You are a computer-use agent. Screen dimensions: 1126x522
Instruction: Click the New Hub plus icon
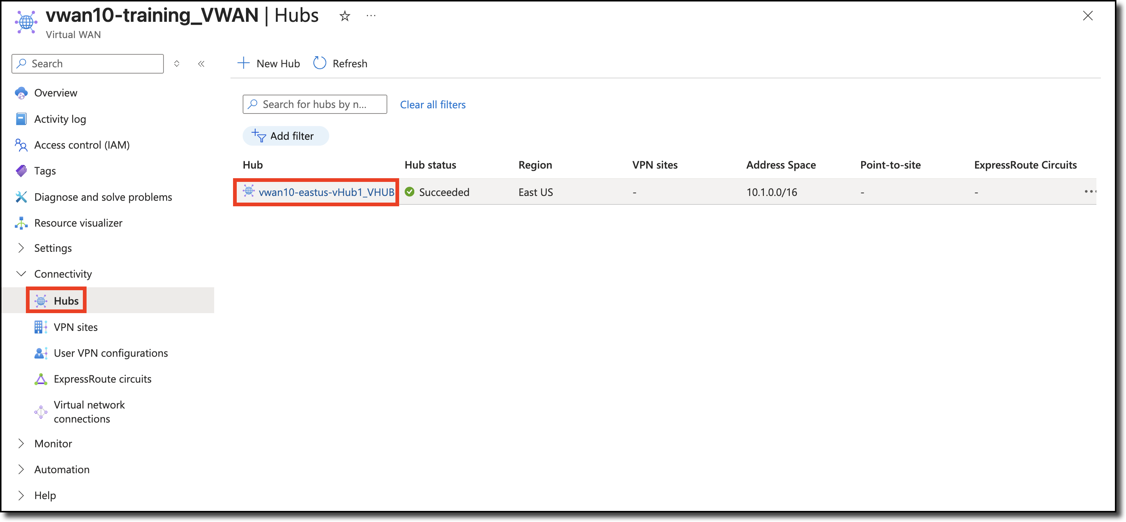[243, 63]
